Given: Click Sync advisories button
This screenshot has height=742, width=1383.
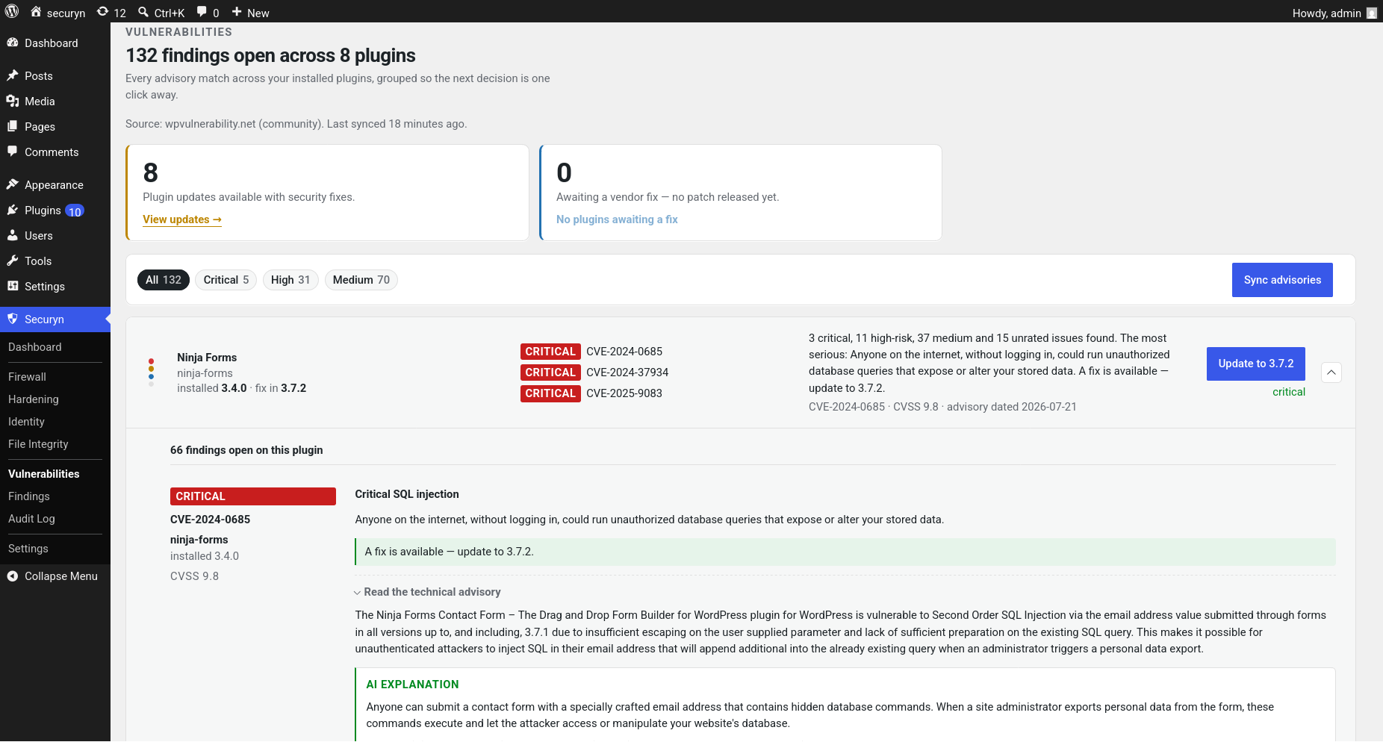Looking at the screenshot, I should (x=1282, y=280).
